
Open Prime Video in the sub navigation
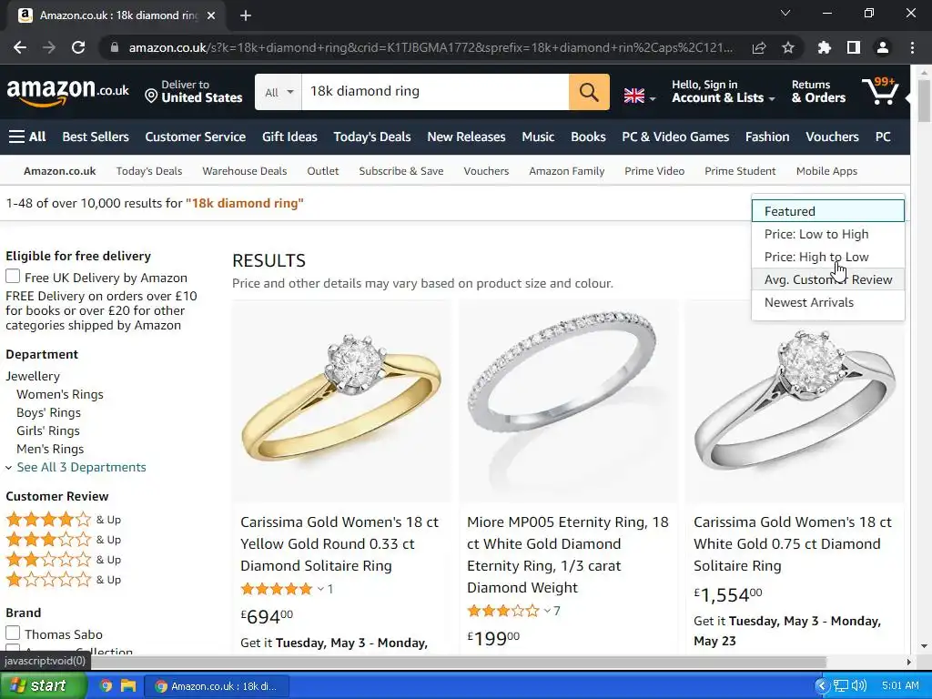tap(653, 171)
